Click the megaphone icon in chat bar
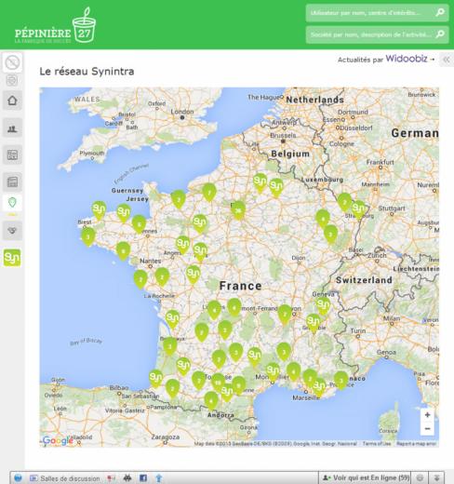The height and width of the screenshot is (484, 454). (112, 478)
